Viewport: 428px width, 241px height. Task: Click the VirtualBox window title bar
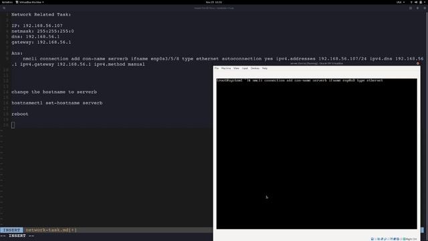[316, 64]
